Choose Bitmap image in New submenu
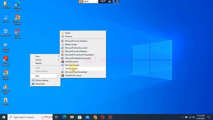This screenshot has height=120, width=213. tap(83, 44)
